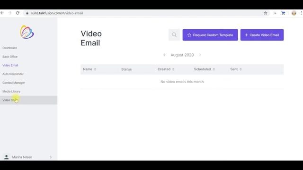303x170 pixels.
Task: Go to Back Office
Action: pyautogui.click(x=10, y=57)
